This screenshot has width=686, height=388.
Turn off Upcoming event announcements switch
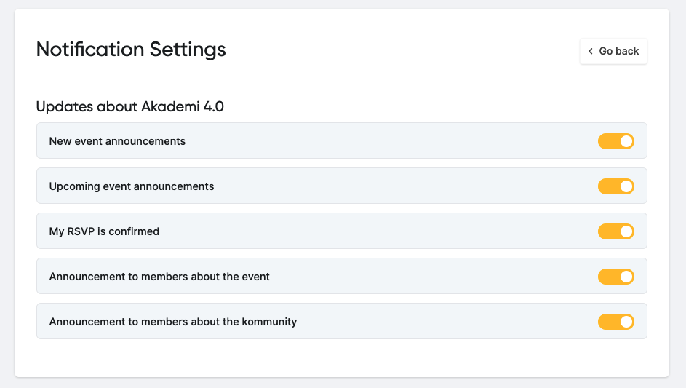(x=616, y=186)
